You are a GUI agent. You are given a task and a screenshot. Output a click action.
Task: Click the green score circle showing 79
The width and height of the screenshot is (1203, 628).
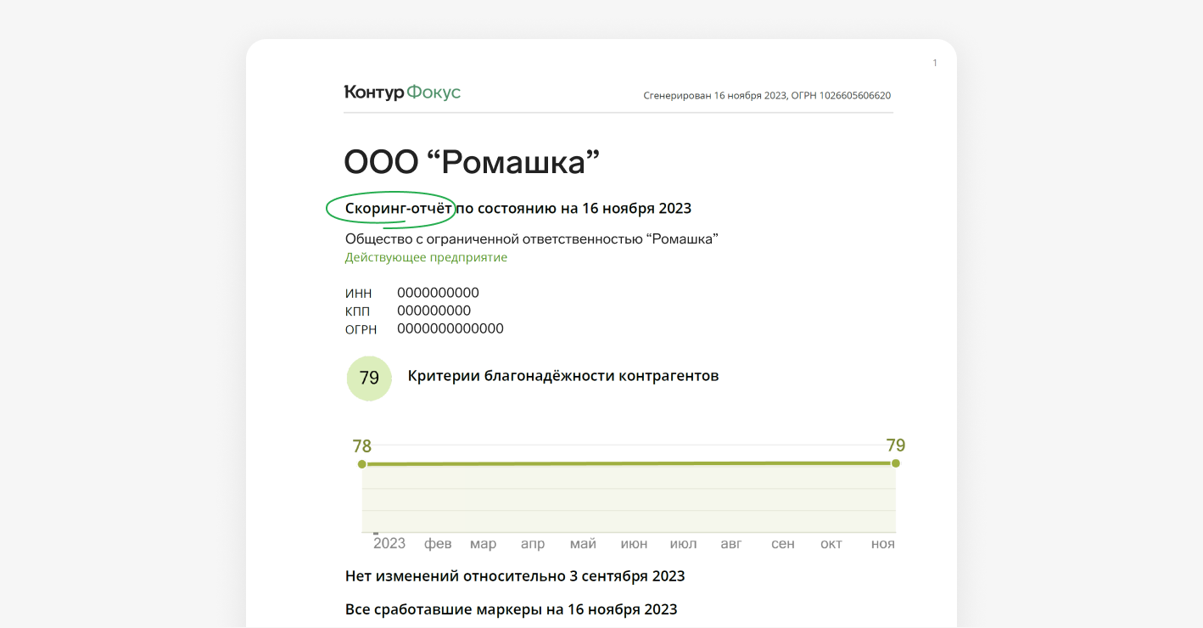pos(369,378)
